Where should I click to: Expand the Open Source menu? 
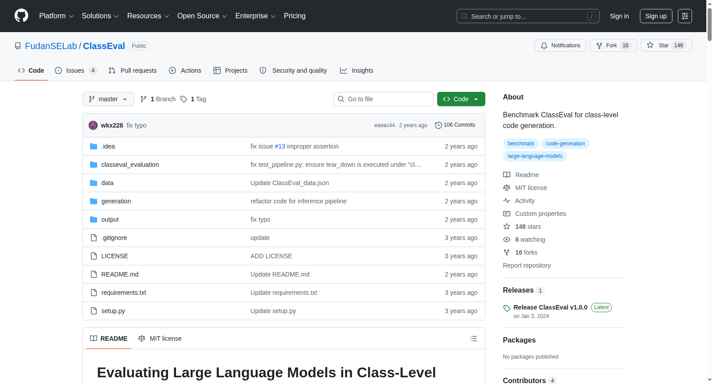(x=202, y=16)
